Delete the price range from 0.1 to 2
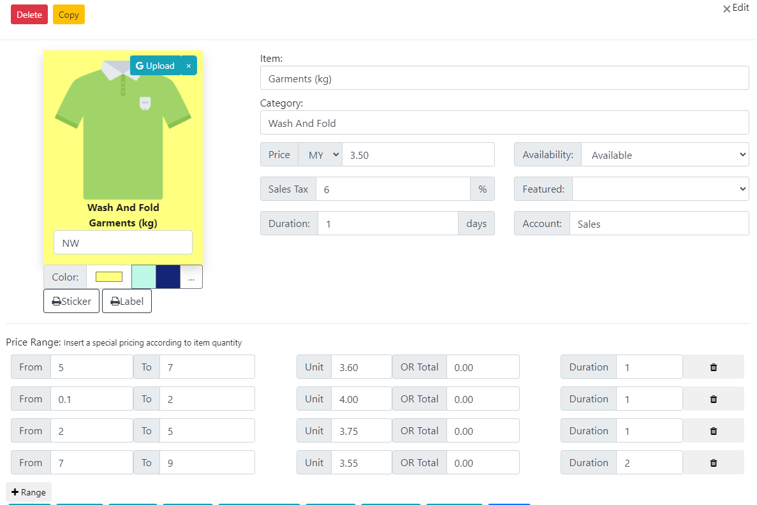The image size is (757, 505). click(x=714, y=399)
